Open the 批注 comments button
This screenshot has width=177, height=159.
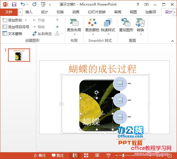58,155
